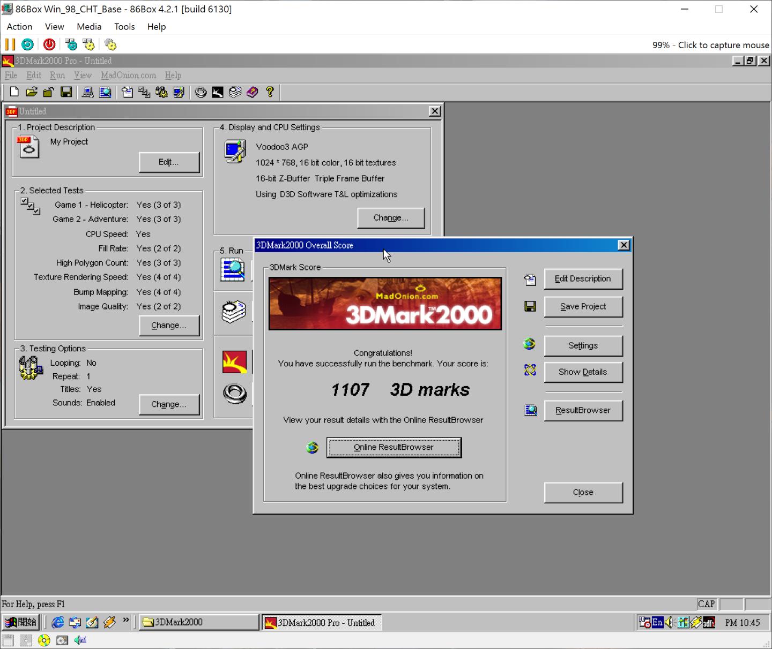
Task: Click Change... button under Selected Tests
Action: [x=169, y=326]
